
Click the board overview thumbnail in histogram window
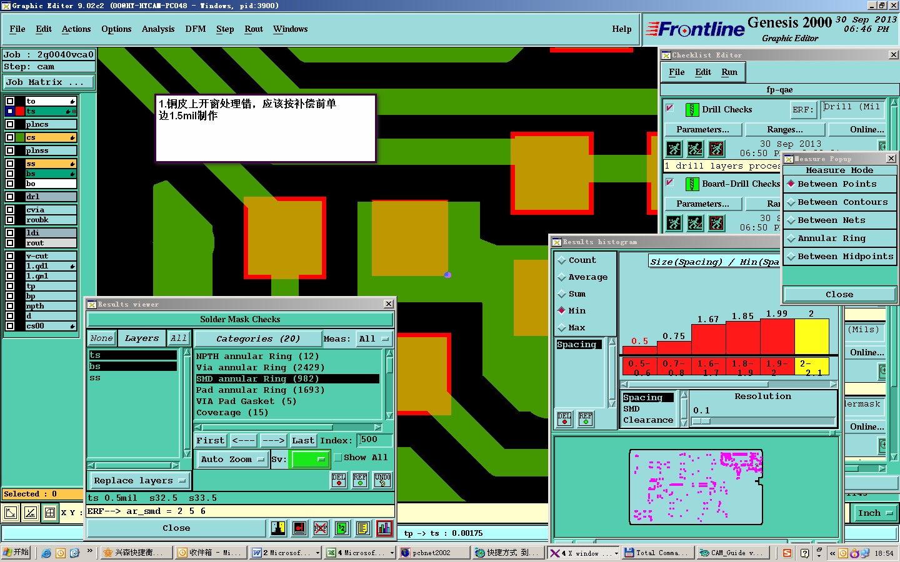coord(696,486)
